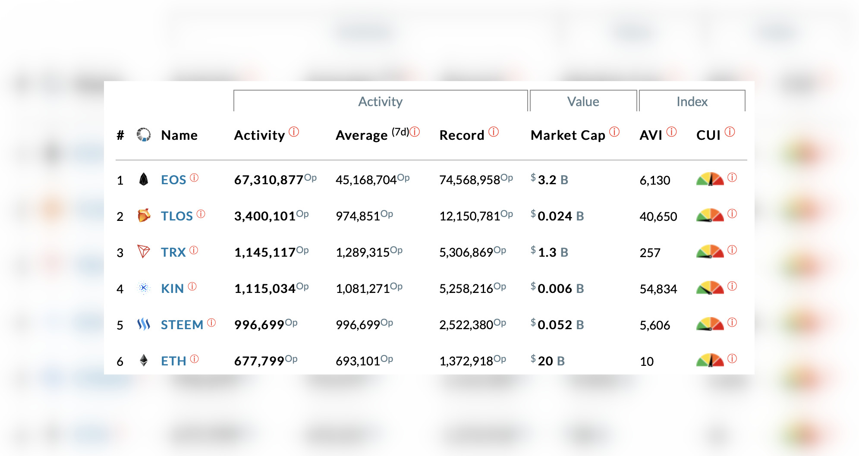Viewport: 859px width, 456px height.
Task: Sort by the Name column header
Action: [179, 135]
